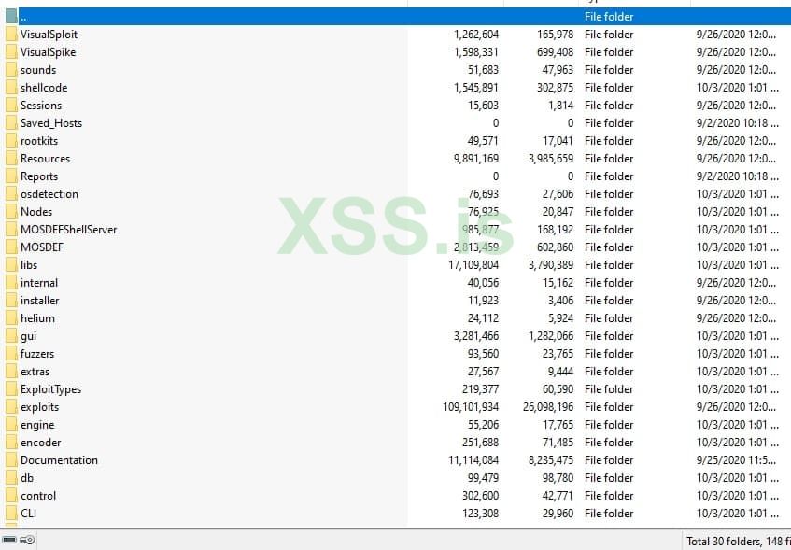Click the gui size value 3,281,466
This screenshot has width=791, height=550.
coord(476,335)
